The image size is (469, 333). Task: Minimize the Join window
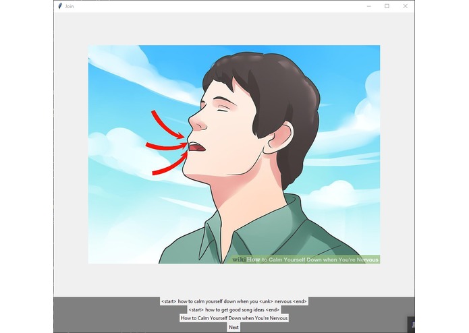point(369,6)
